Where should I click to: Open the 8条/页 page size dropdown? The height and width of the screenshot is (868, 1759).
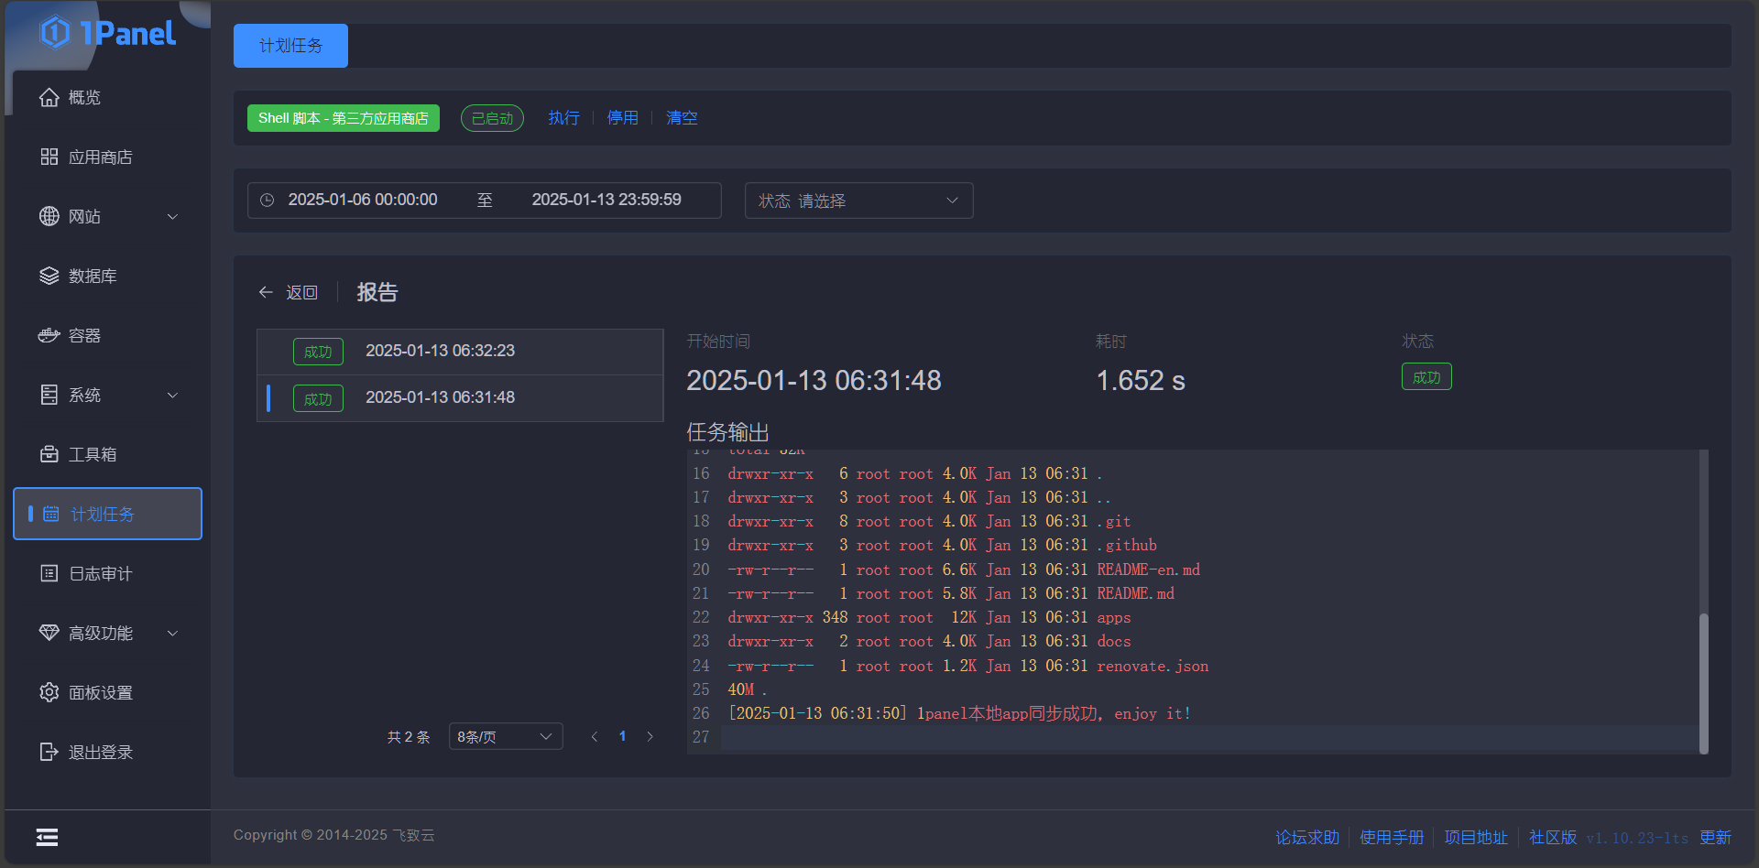(x=506, y=736)
